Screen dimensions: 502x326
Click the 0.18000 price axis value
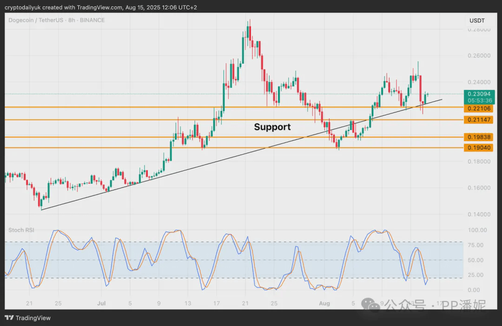pos(479,162)
